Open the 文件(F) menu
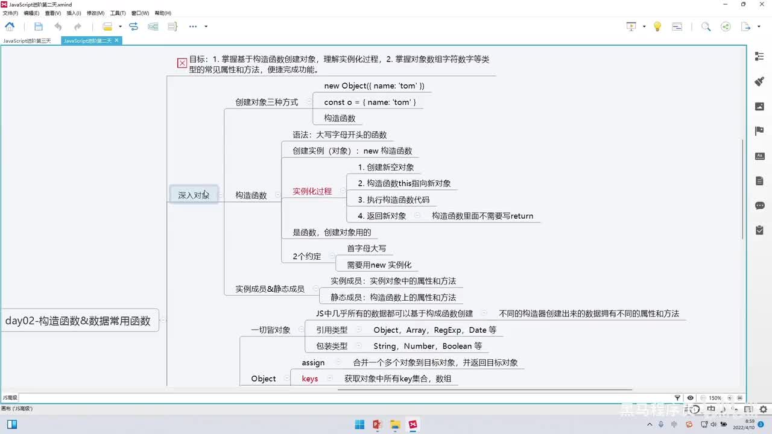The image size is (772, 434). coord(10,13)
